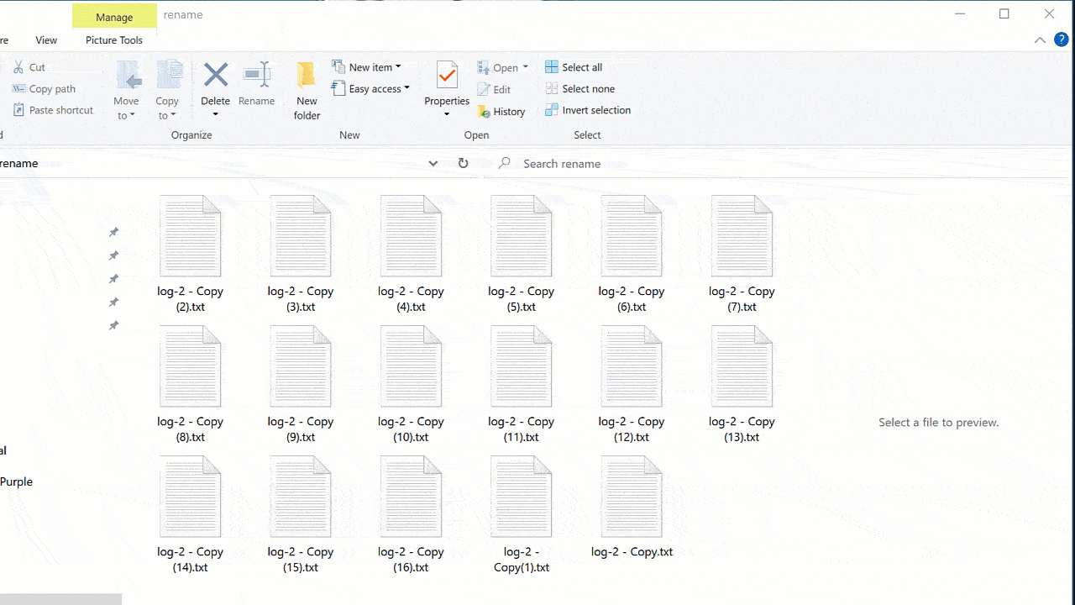Click the Edit icon in ribbon

pos(484,89)
